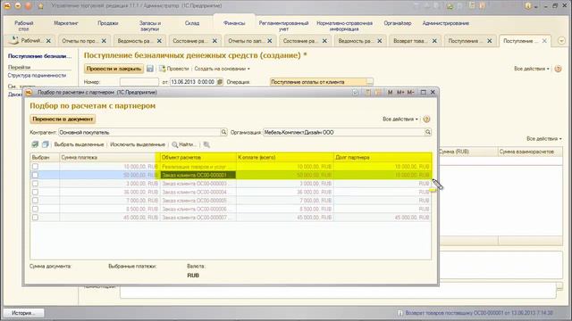The height and width of the screenshot is (321, 572).
Task: Click the forward navigation arrow in title bar
Action: [x=28, y=6]
